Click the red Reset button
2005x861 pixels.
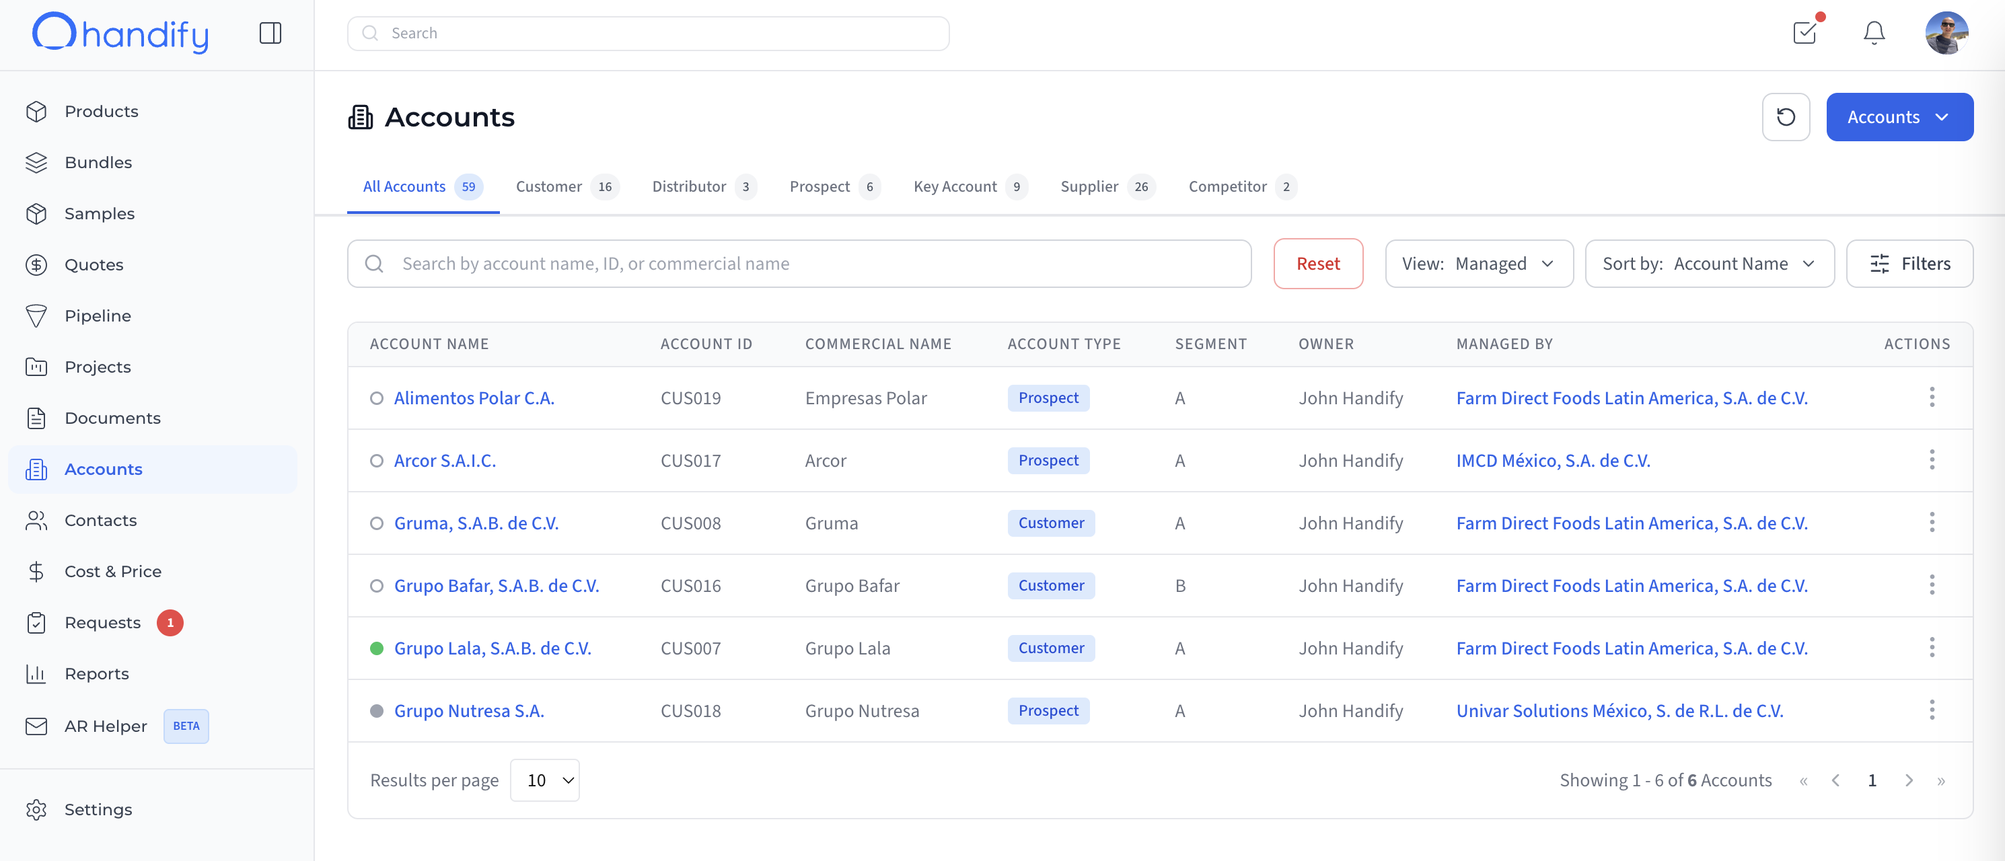click(x=1318, y=264)
